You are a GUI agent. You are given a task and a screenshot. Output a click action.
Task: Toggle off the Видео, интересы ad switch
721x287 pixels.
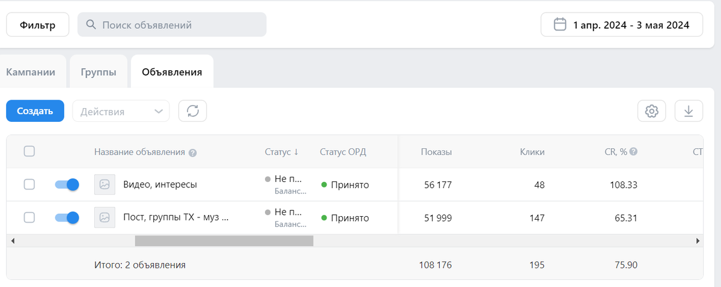[67, 185]
